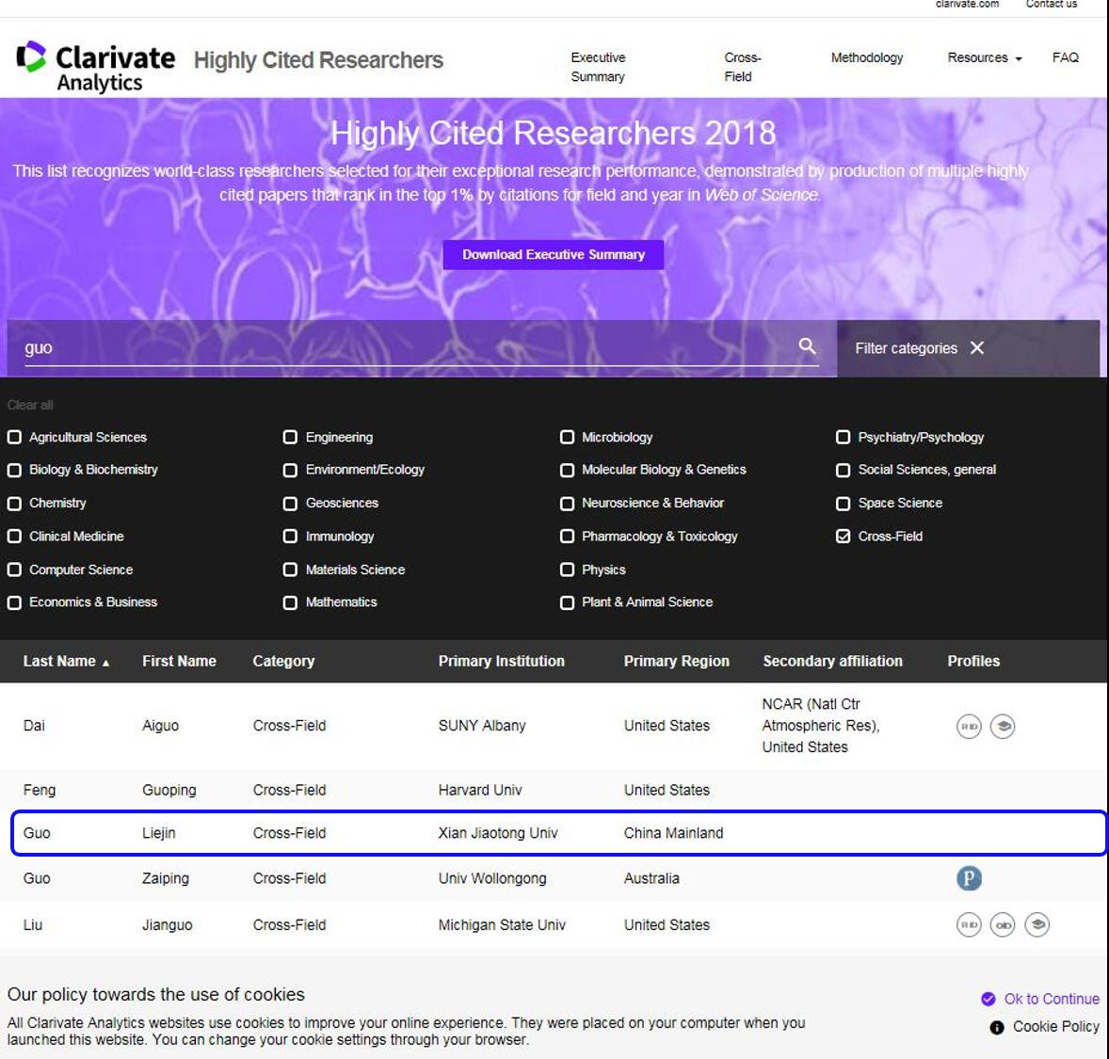Click the Clear all link

point(30,406)
